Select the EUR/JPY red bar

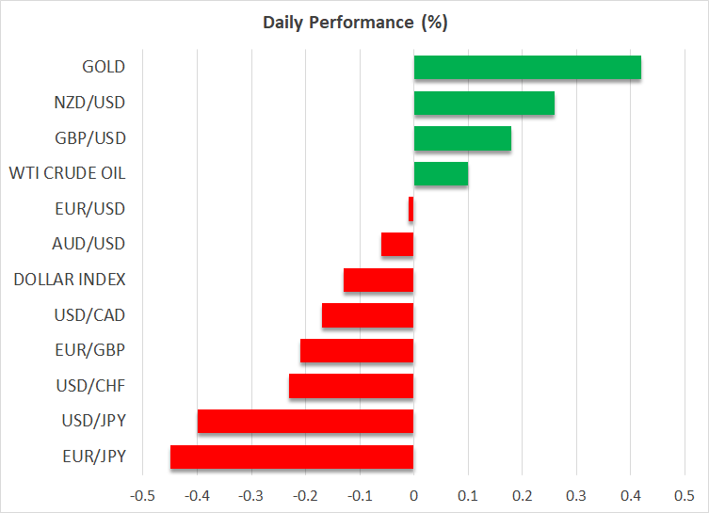click(292, 457)
